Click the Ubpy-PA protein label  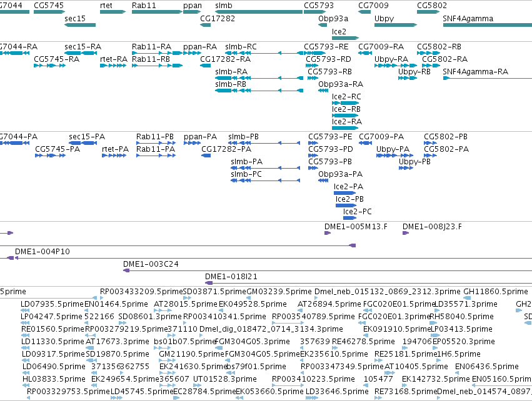click(393, 149)
